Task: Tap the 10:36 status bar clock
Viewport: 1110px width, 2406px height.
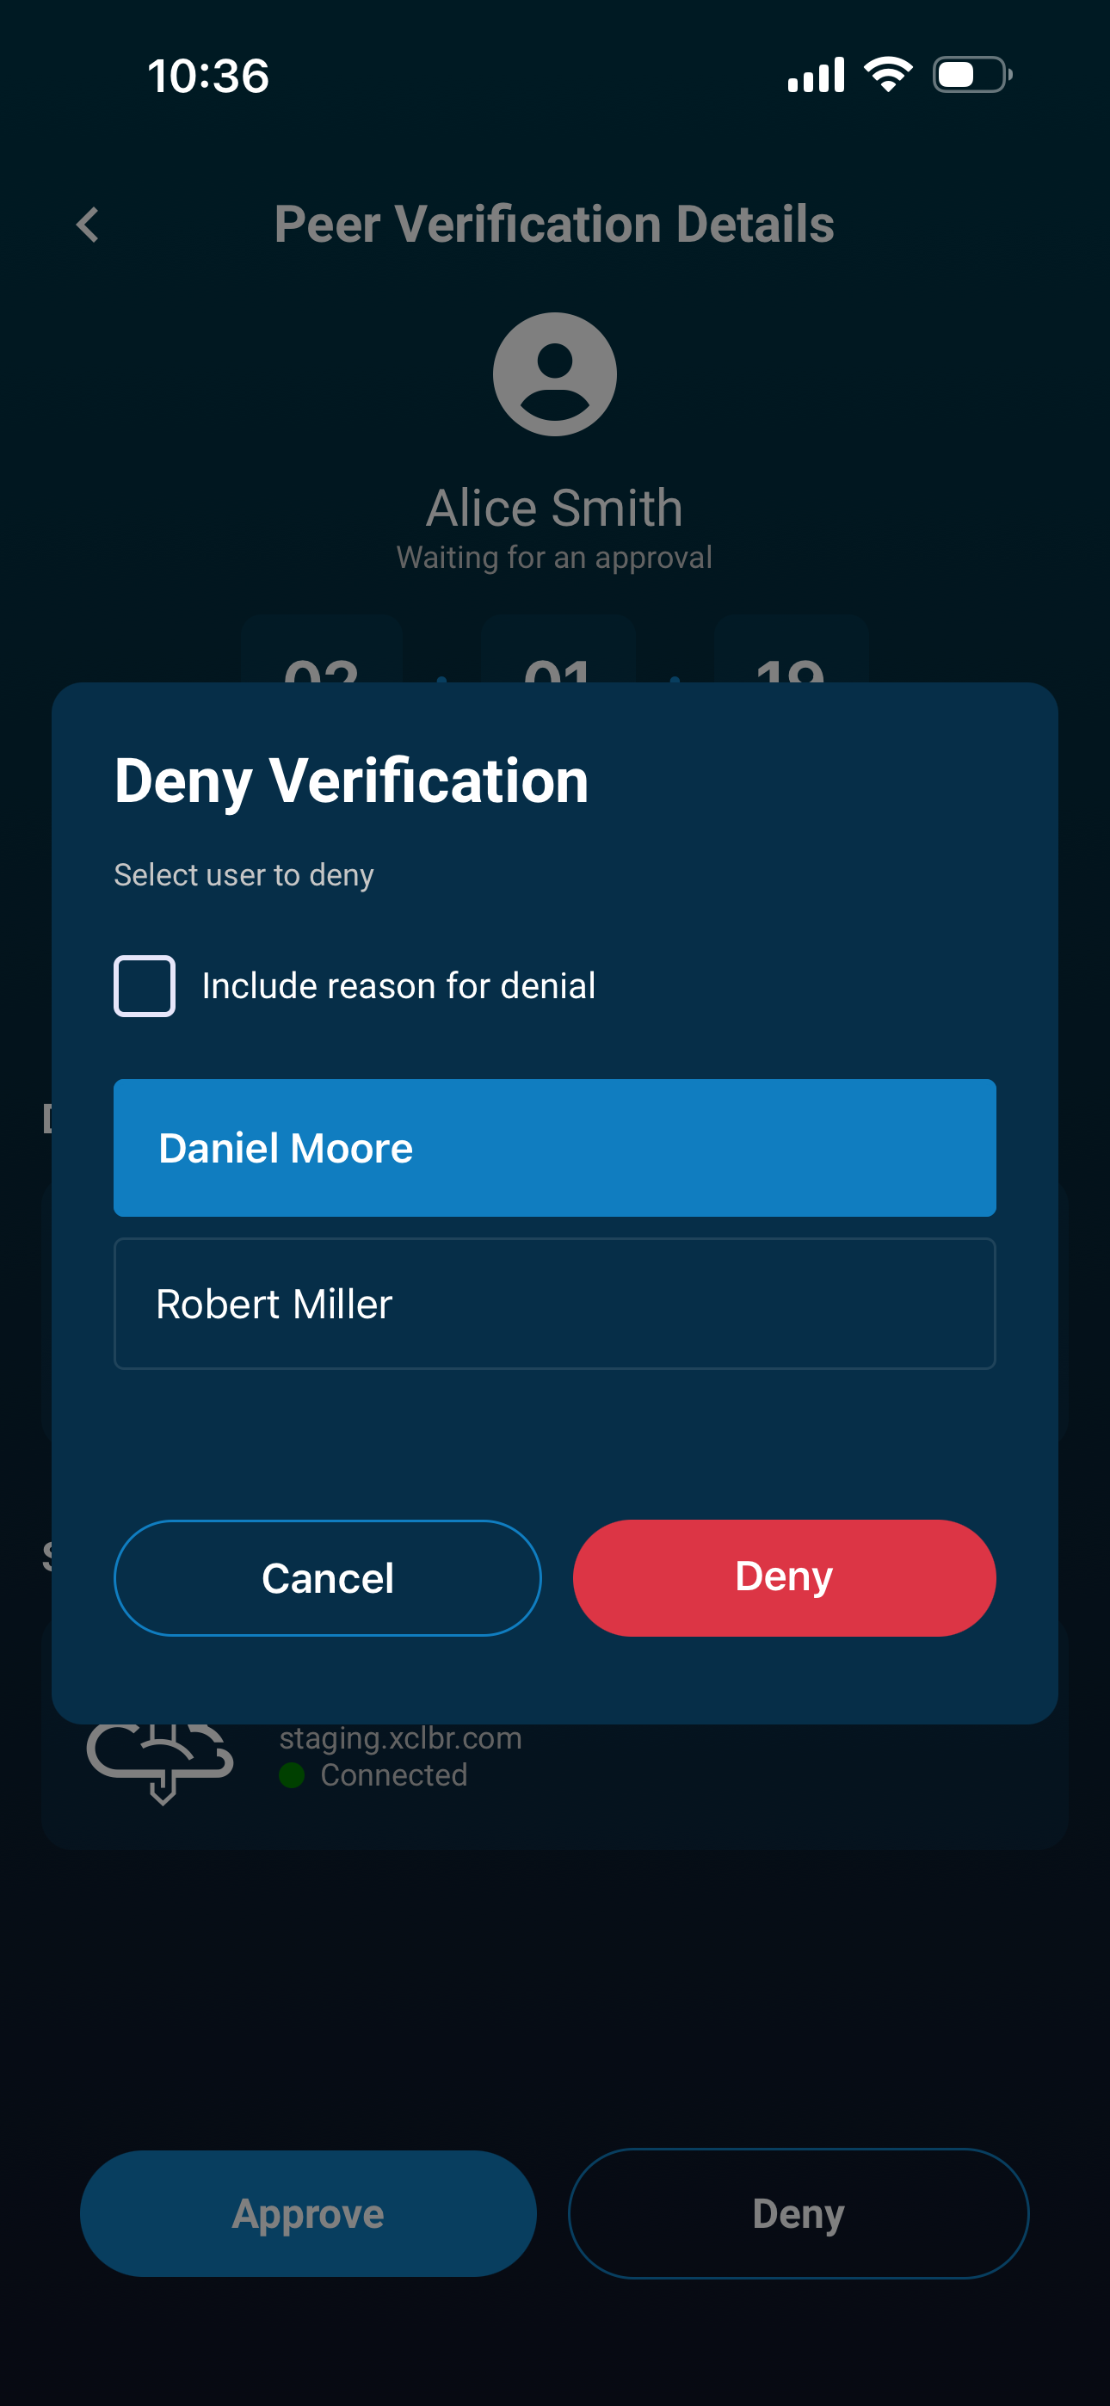Action: click(x=208, y=76)
